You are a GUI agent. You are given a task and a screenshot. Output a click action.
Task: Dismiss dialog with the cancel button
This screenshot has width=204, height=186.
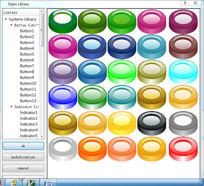click(x=23, y=168)
